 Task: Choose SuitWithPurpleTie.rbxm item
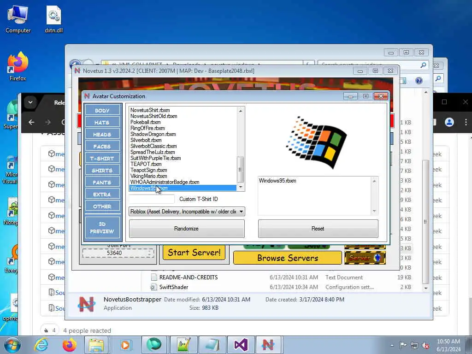click(x=155, y=159)
